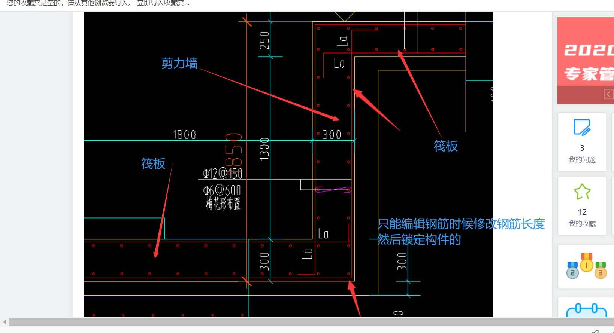The image size is (614, 333).
Task: Open the medals ranking icon
Action: point(586,266)
